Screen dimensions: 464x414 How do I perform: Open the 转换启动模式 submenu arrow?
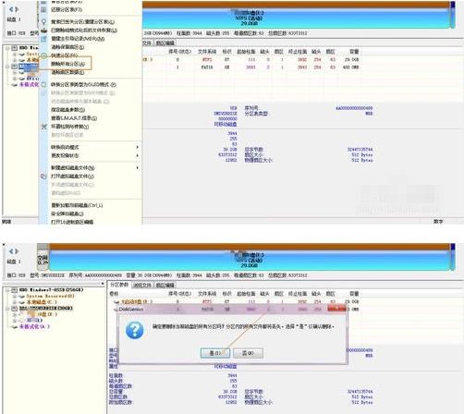pos(137,147)
